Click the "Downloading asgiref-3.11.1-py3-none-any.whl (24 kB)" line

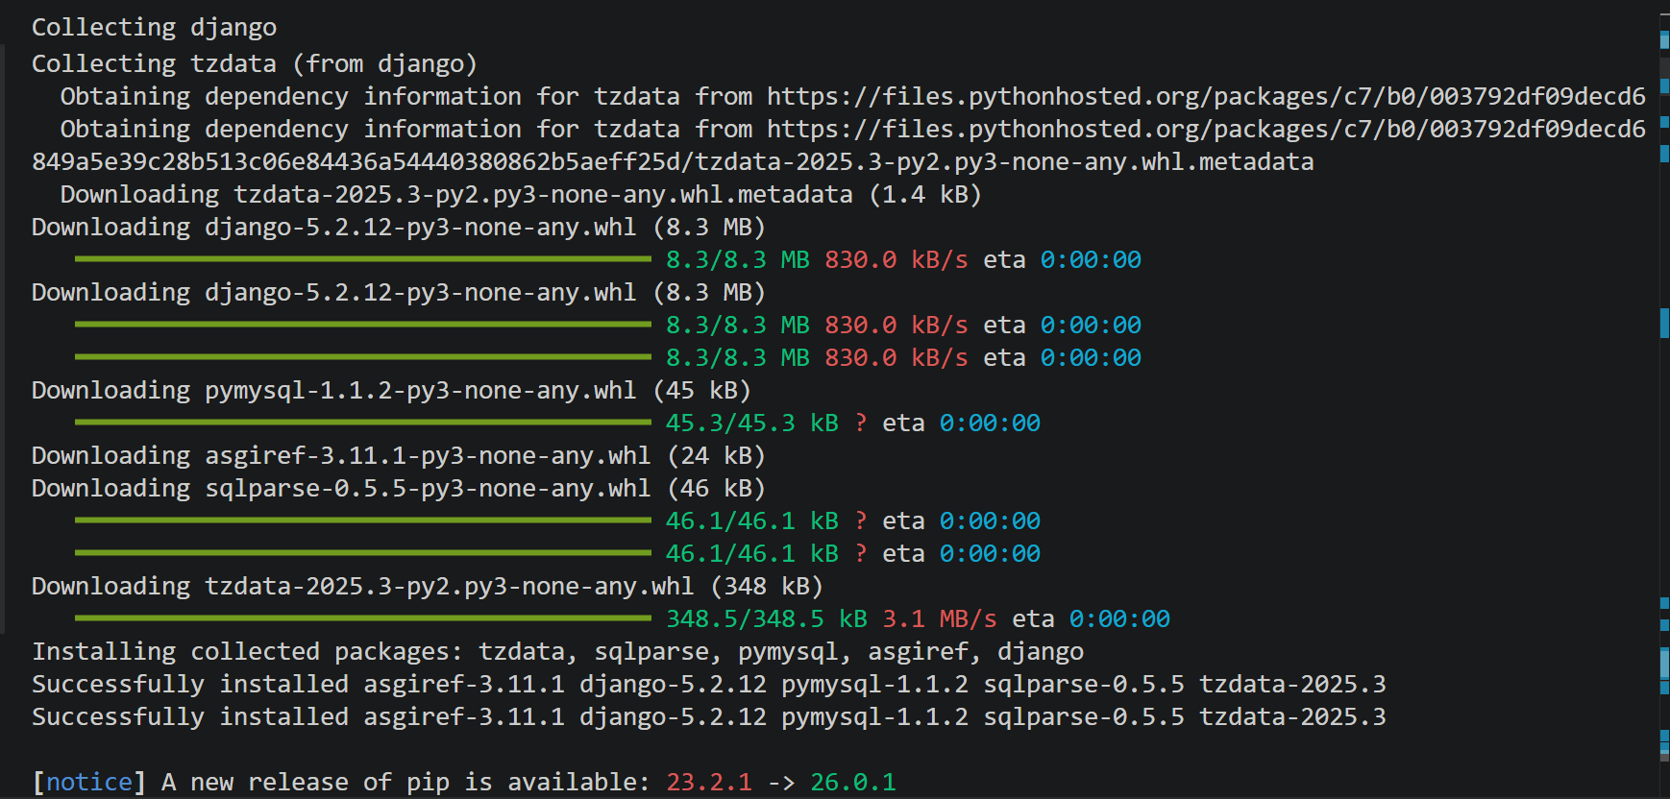pos(399,455)
